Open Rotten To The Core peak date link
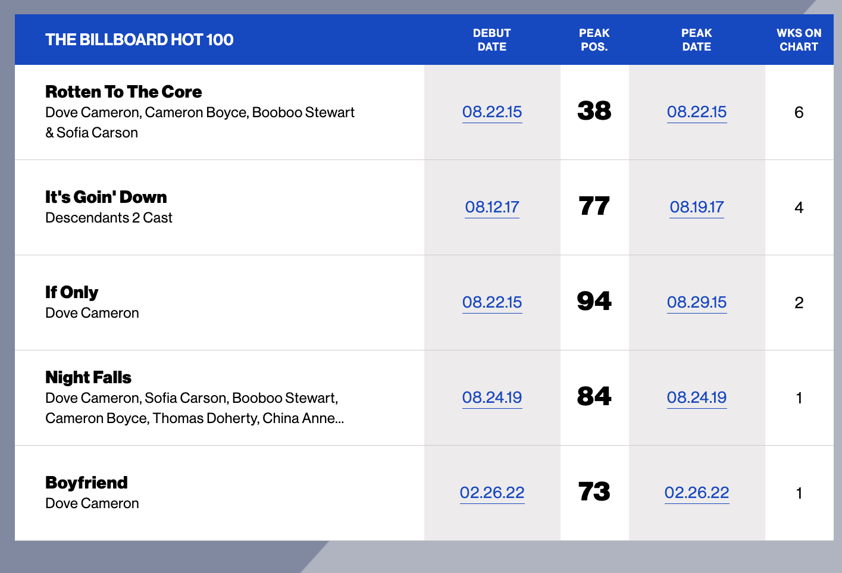Image resolution: width=842 pixels, height=573 pixels. pos(697,112)
